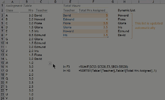Select cell C12 containing Iris

(37, 51)
